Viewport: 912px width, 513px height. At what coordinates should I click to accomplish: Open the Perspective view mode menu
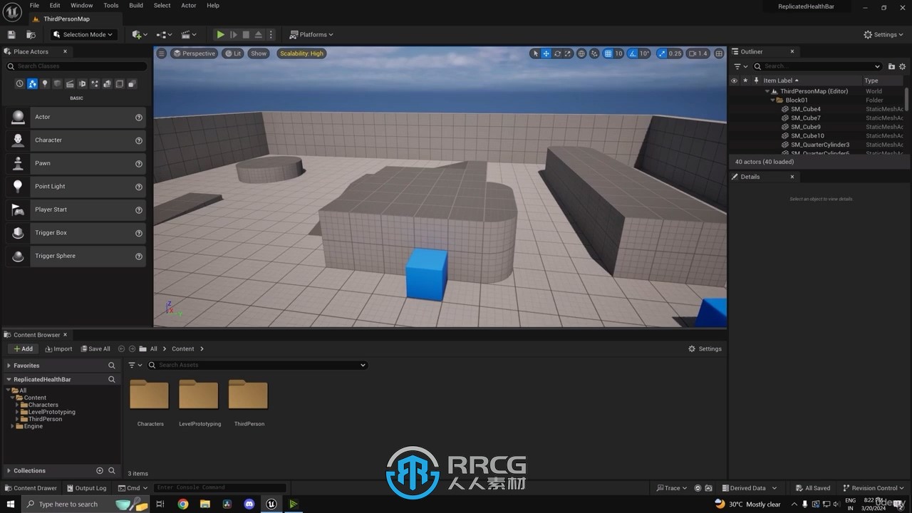[194, 53]
